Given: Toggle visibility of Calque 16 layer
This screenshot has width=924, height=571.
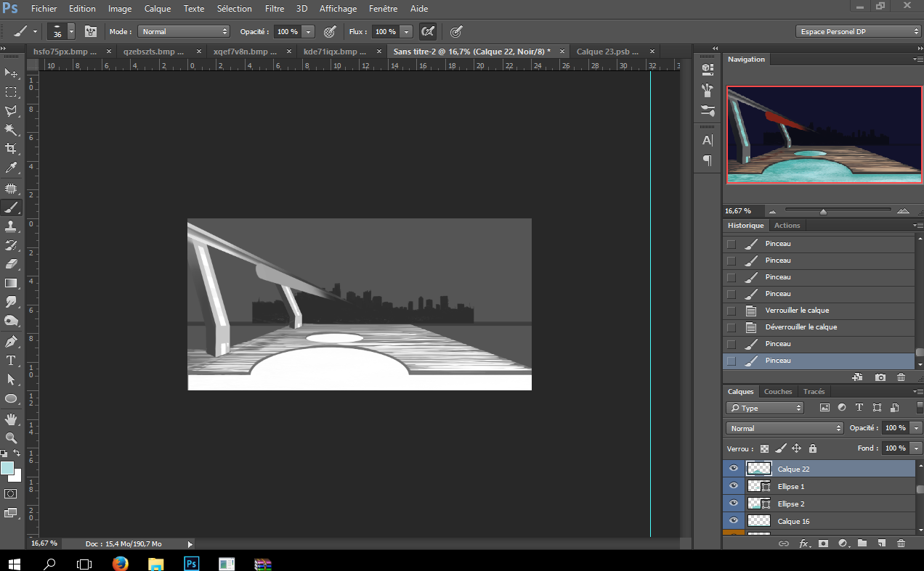Looking at the screenshot, I should coord(733,521).
